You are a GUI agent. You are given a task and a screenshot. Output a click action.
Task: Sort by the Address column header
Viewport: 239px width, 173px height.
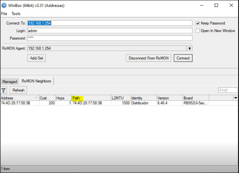20,98
